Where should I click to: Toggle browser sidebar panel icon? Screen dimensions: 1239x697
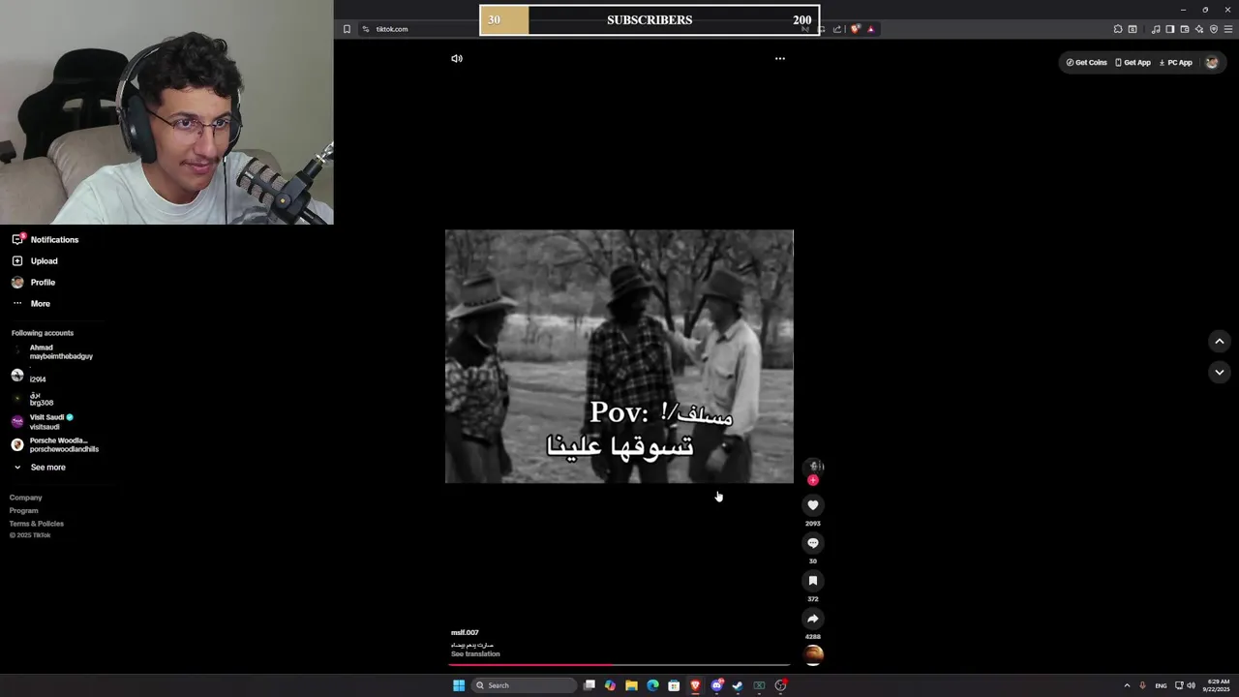tap(1170, 29)
